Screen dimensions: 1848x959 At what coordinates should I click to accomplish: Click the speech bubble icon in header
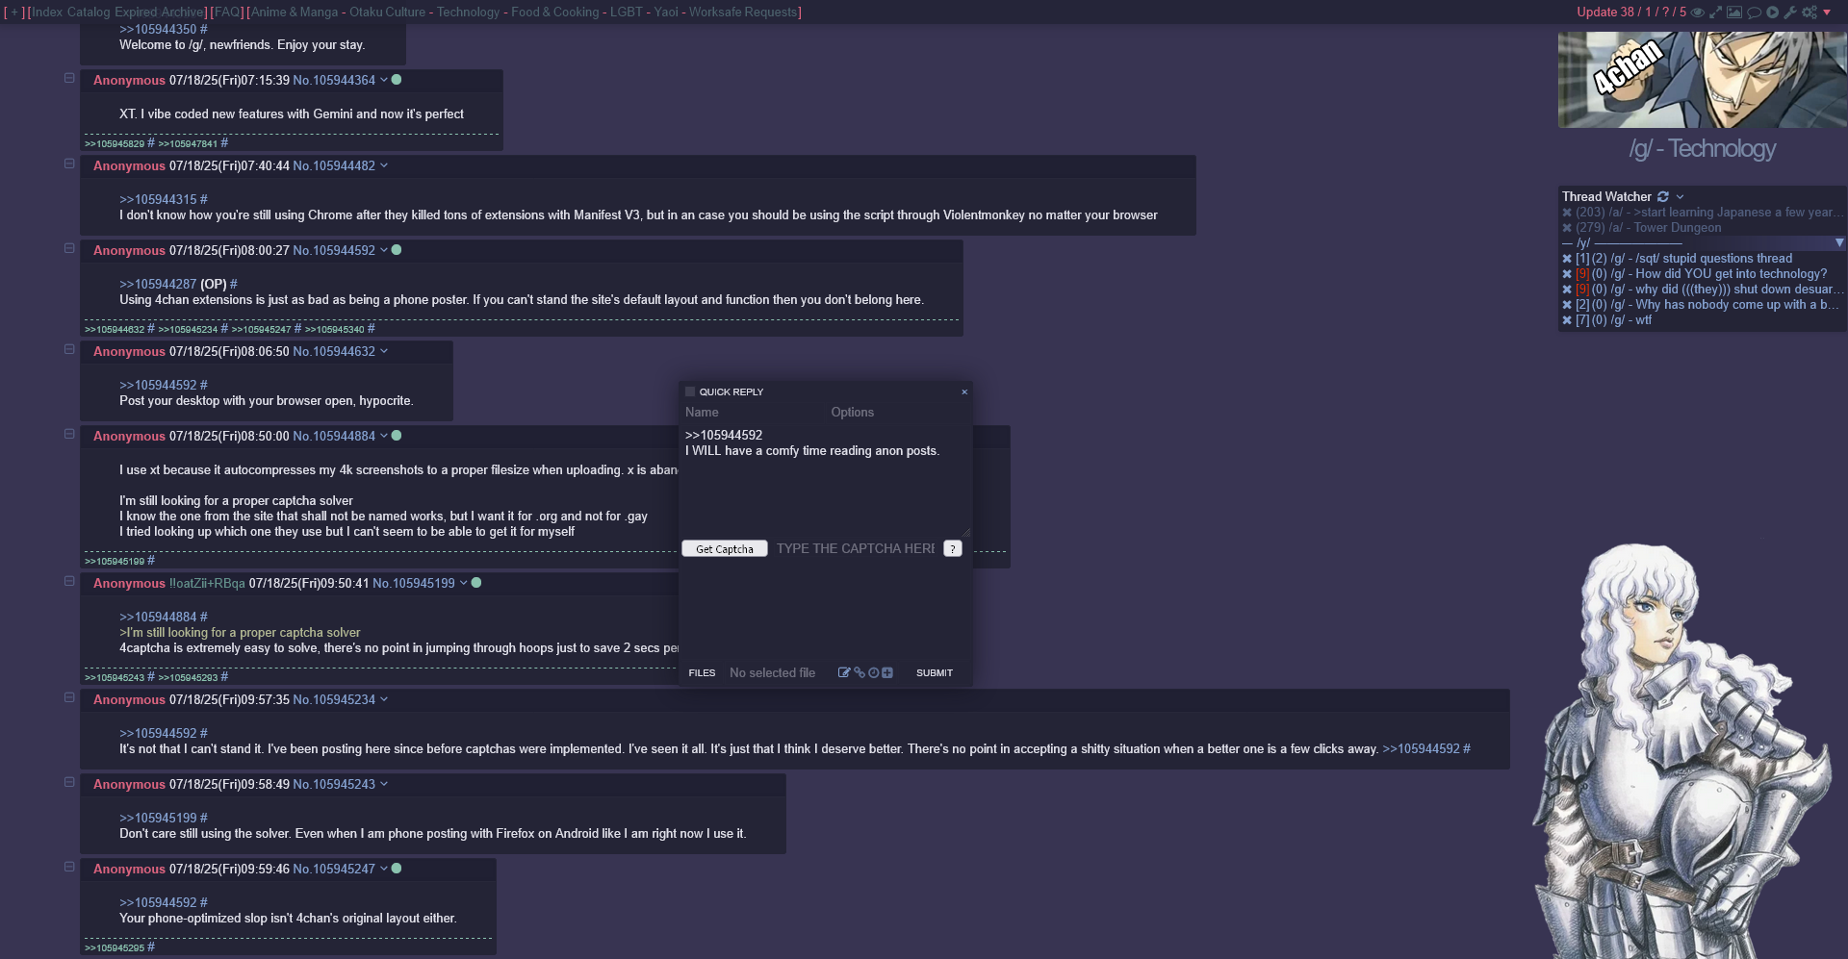pyautogui.click(x=1754, y=13)
